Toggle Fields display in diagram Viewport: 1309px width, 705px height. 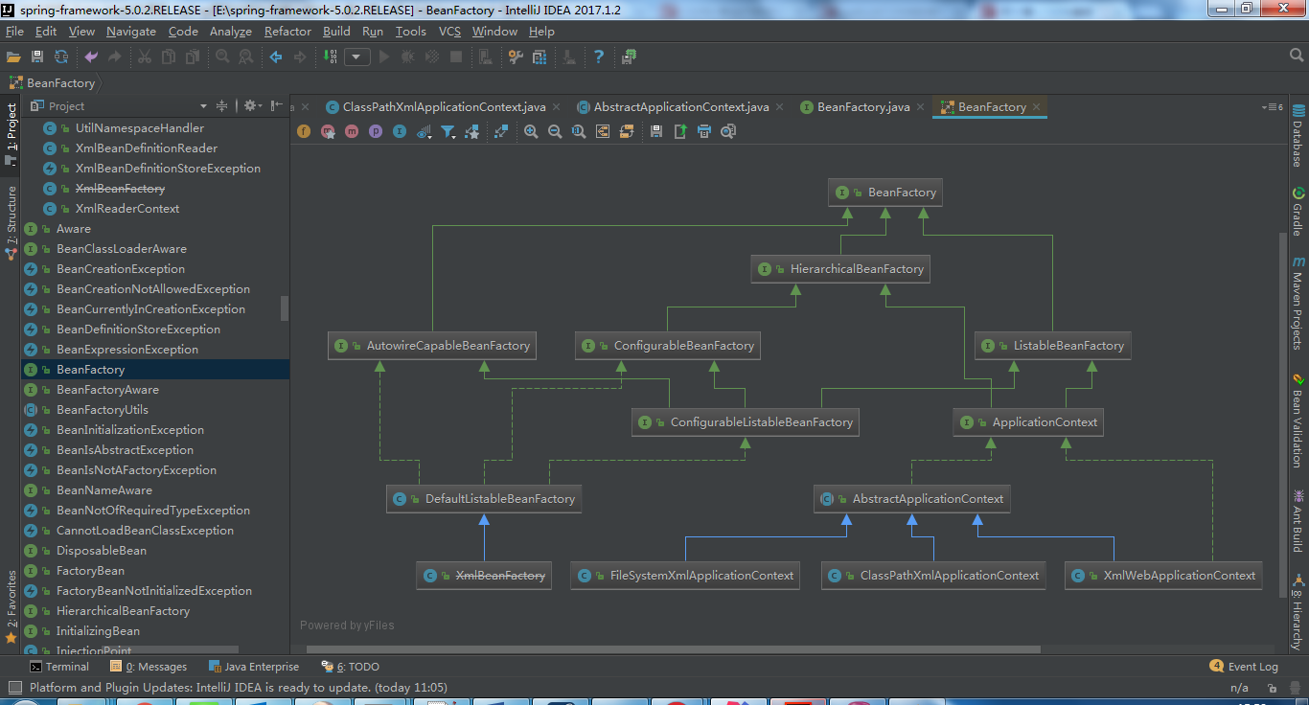click(304, 131)
